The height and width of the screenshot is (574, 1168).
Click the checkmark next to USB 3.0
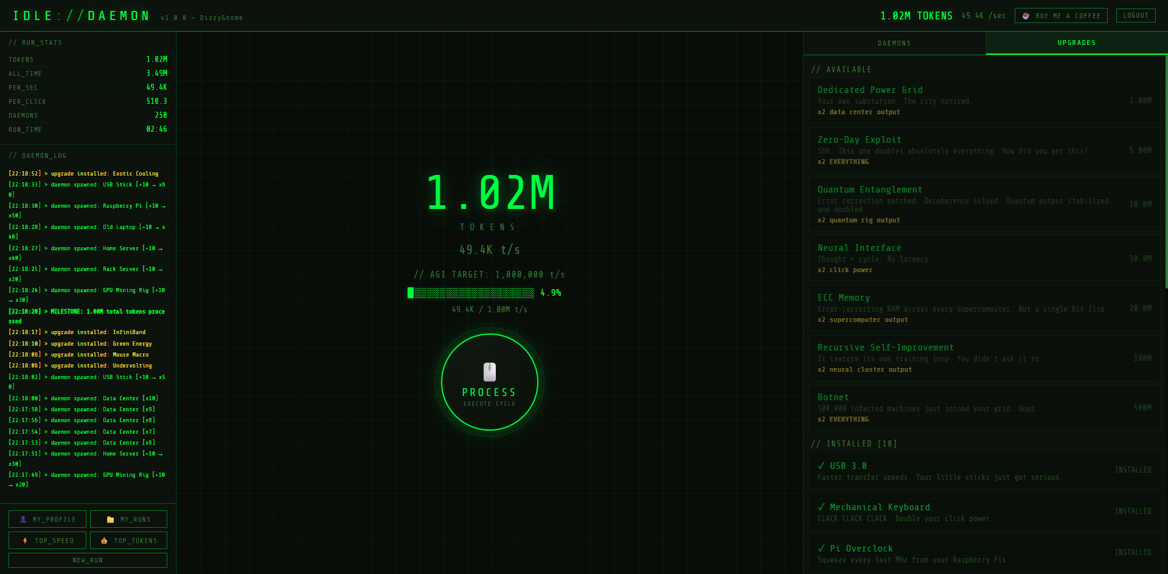click(822, 465)
